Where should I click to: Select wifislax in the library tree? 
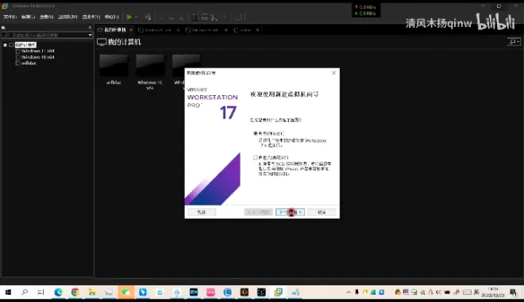(29, 63)
